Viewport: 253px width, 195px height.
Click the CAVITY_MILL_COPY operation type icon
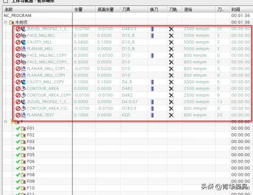tap(23, 82)
